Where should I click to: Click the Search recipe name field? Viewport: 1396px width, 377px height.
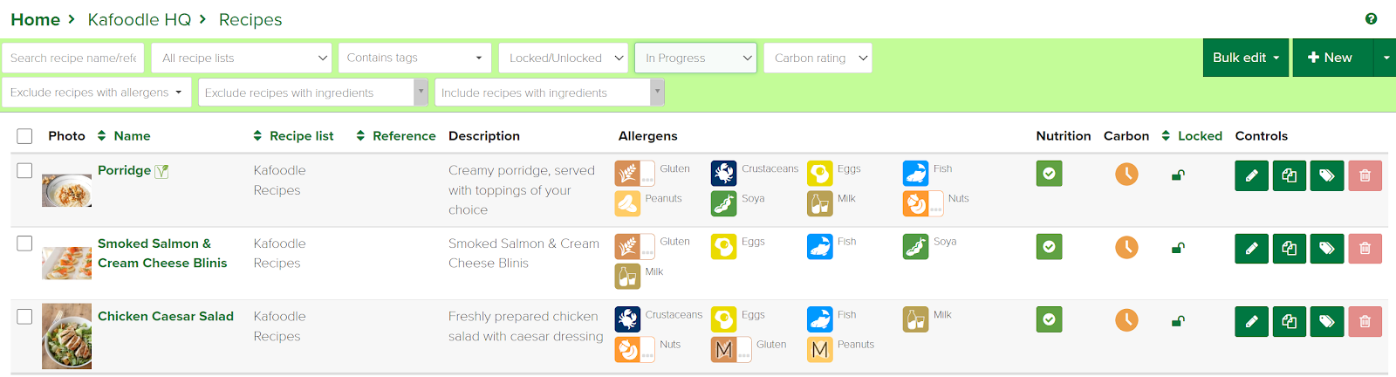coord(73,58)
